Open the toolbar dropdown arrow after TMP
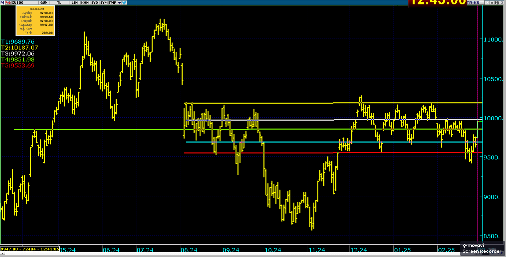The image size is (506, 257). (120, 3)
